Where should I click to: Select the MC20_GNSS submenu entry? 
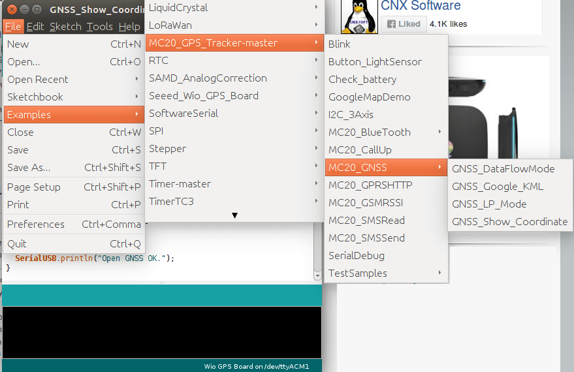click(x=386, y=167)
